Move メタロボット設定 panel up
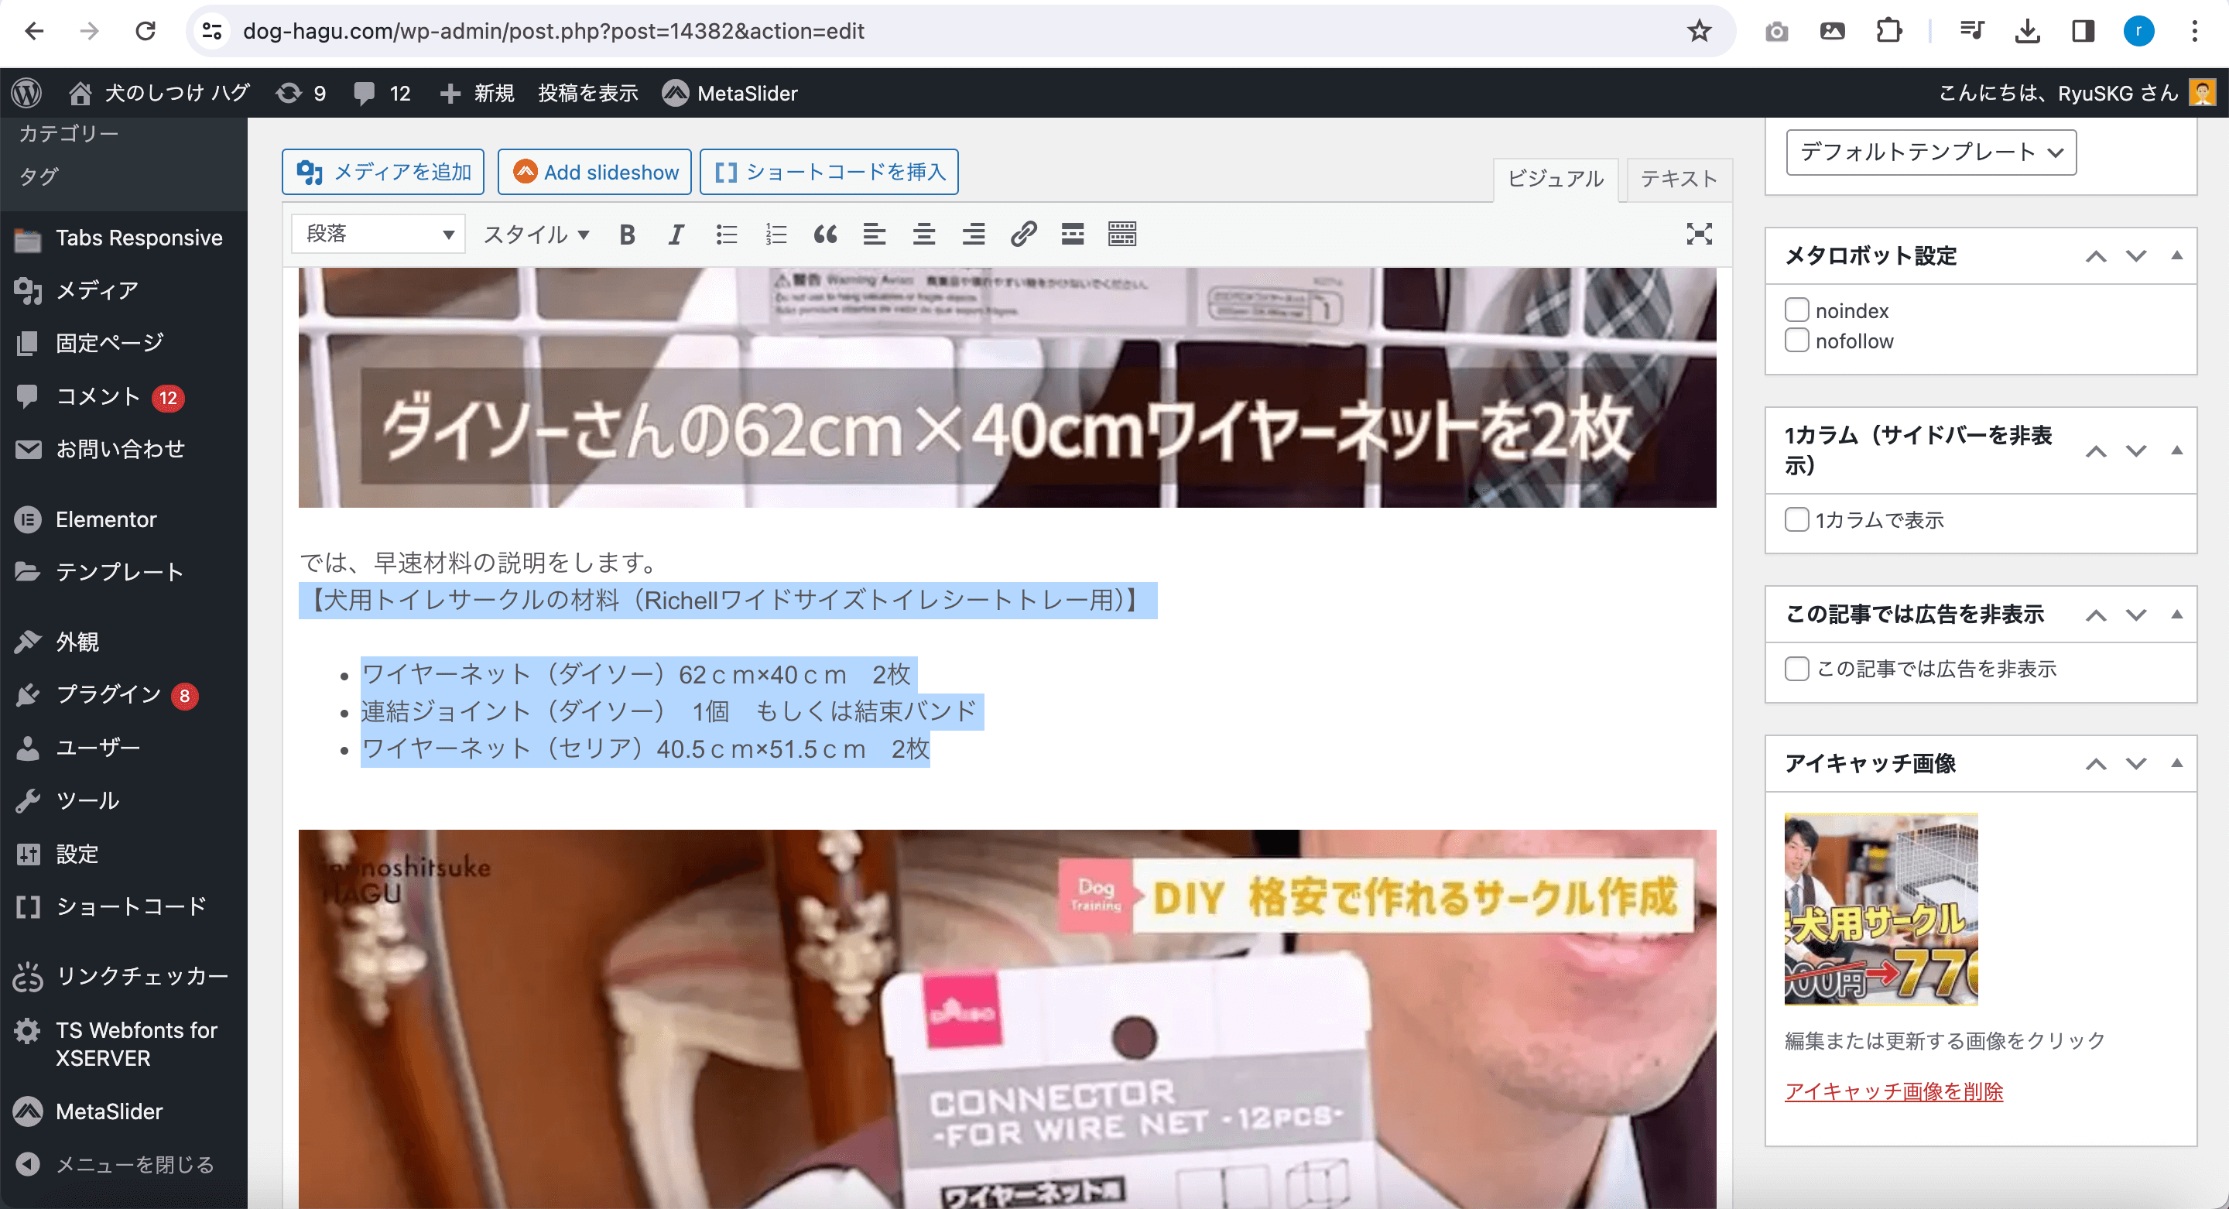This screenshot has height=1209, width=2229. pyautogui.click(x=2095, y=256)
